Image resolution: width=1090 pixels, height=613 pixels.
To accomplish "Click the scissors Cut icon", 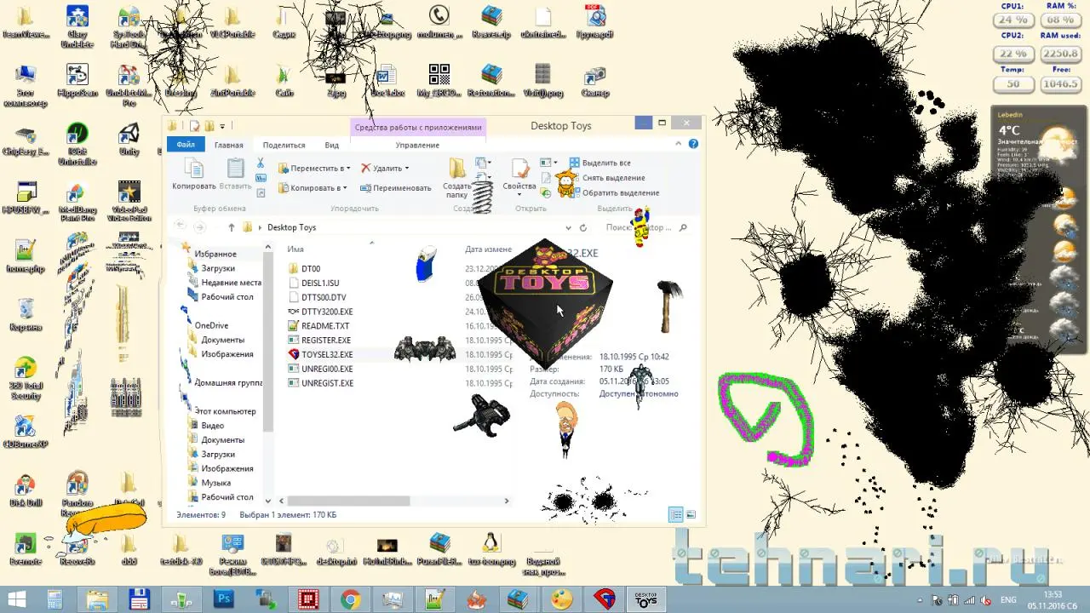I will pos(261,163).
